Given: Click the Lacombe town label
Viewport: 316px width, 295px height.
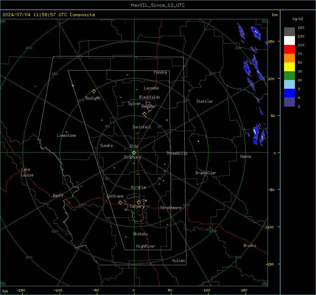Looking at the screenshot, I should 151,88.
